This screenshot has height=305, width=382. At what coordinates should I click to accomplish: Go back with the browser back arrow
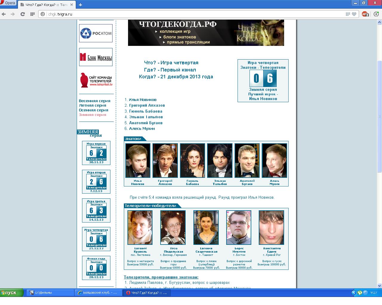click(x=4, y=14)
